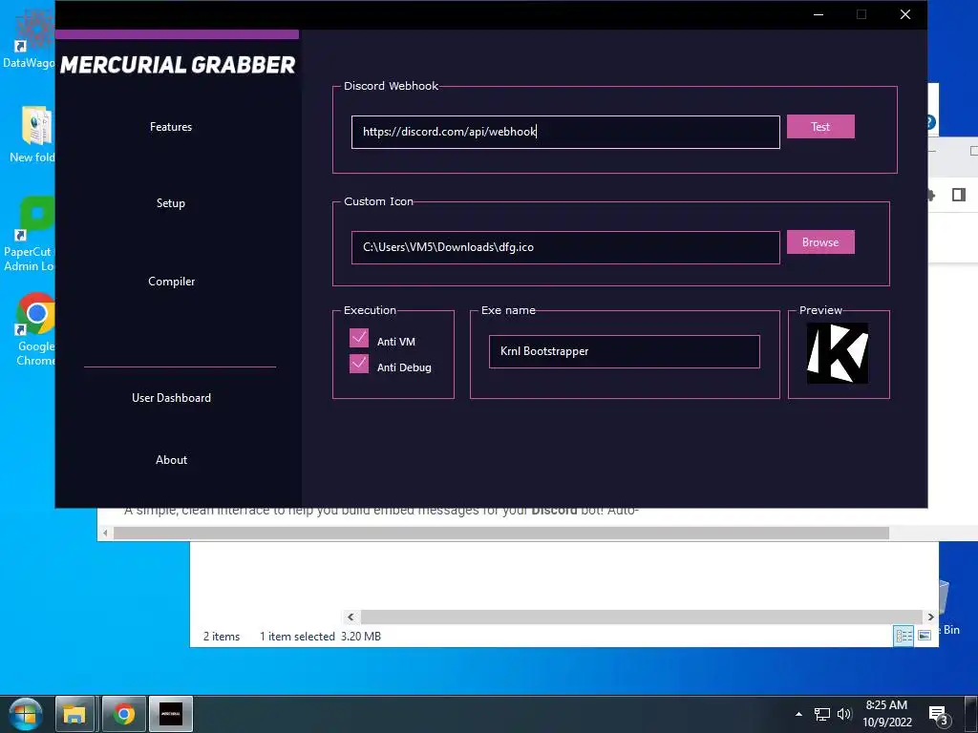
Task: Click Browse to choose custom icon
Action: [820, 241]
